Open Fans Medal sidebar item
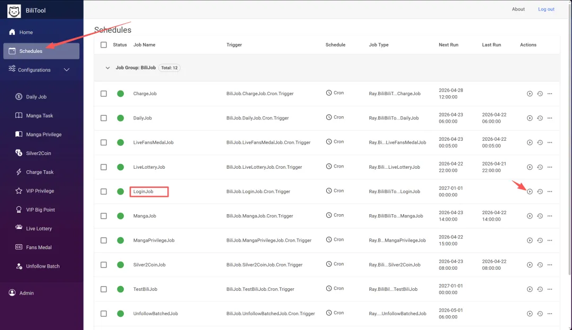The image size is (572, 330). click(39, 247)
